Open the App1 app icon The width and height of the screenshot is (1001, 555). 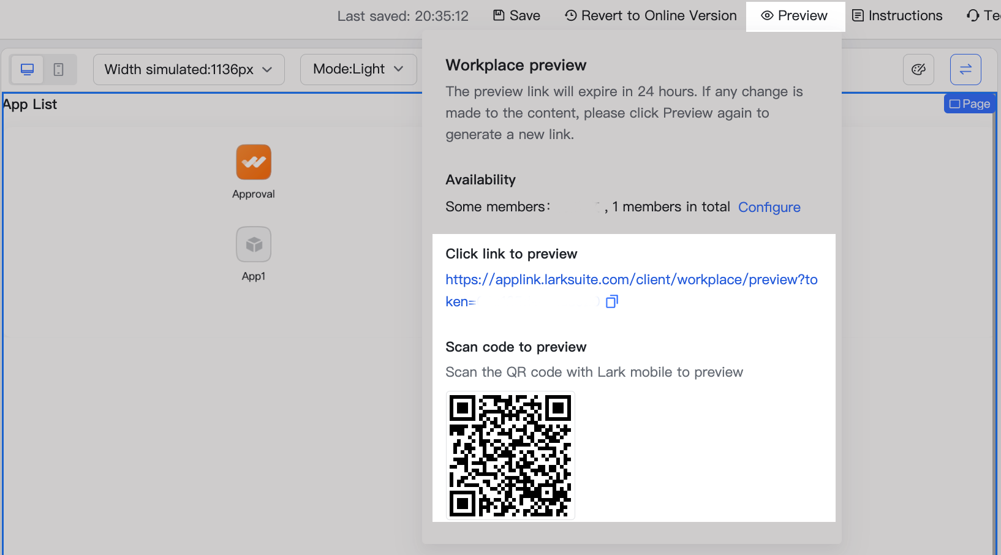tap(254, 244)
